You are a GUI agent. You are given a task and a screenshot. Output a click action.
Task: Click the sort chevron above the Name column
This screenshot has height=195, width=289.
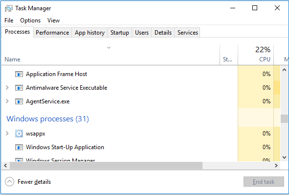[x=109, y=48]
